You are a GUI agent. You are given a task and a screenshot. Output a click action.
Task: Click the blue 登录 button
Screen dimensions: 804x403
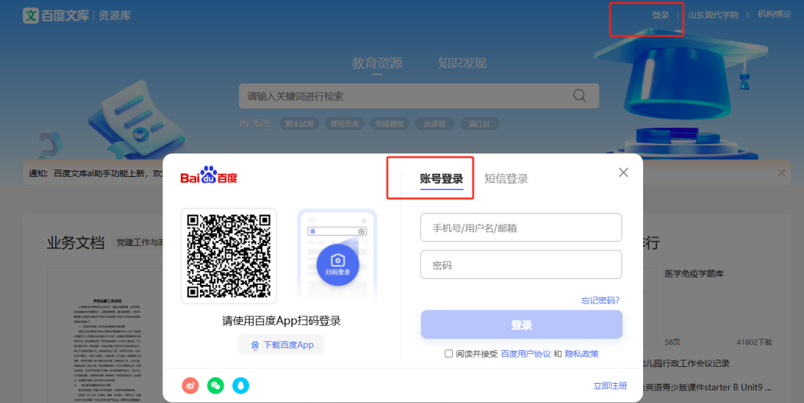[x=522, y=324]
